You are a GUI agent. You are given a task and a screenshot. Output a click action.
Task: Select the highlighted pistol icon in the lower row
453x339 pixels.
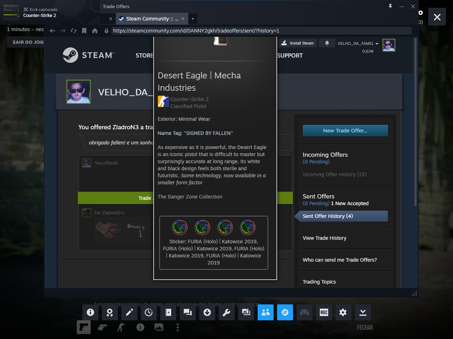tap(84, 327)
